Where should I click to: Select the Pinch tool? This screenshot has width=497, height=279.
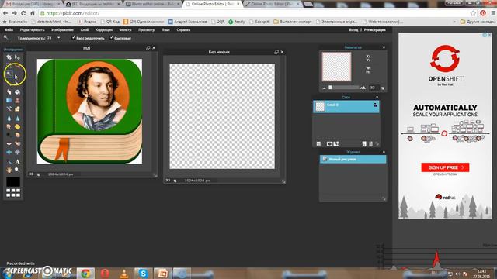[x=17, y=152]
